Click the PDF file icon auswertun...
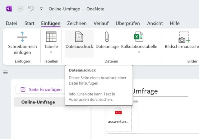 coord(118,111)
